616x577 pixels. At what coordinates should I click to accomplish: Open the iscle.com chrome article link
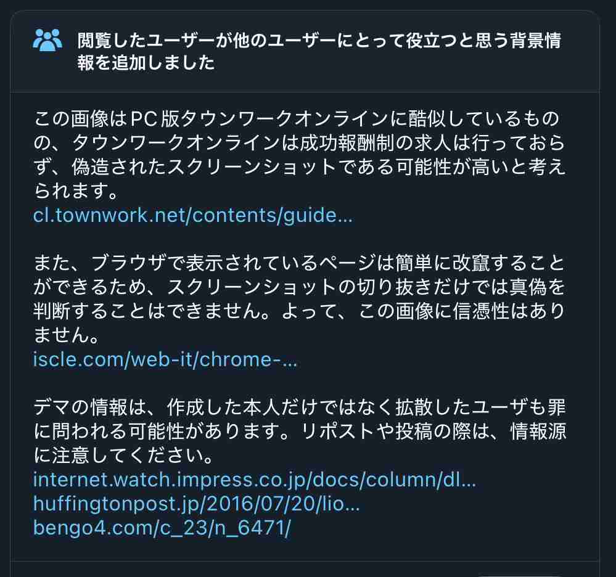click(x=165, y=359)
